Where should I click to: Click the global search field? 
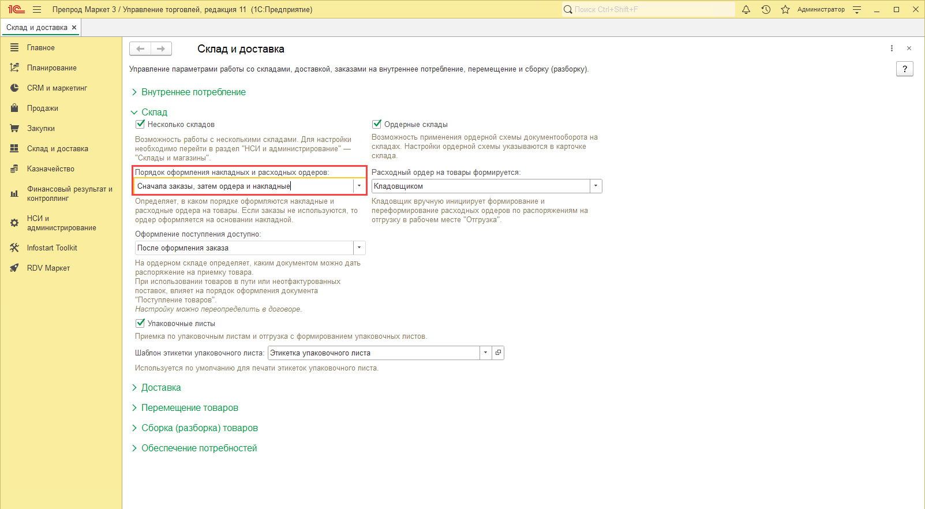coord(649,9)
